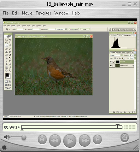Select the Eraser tool
Viewport: 140px width, 152px height.
6,55
